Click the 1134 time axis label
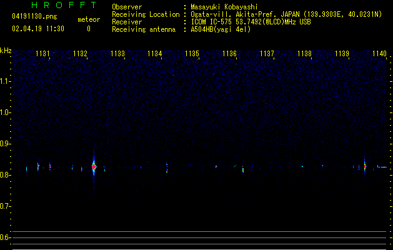The width and height of the screenshot is (393, 250). pyautogui.click(x=155, y=54)
